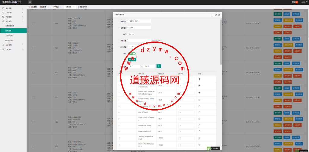Switch to the 我的桌面 home tab
The image size is (309, 152).
click(x=33, y=7)
